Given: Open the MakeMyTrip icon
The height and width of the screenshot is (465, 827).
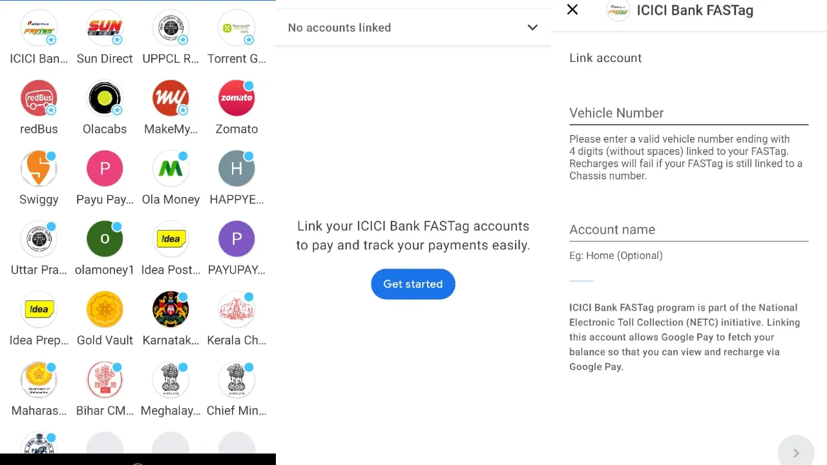Looking at the screenshot, I should tap(171, 98).
